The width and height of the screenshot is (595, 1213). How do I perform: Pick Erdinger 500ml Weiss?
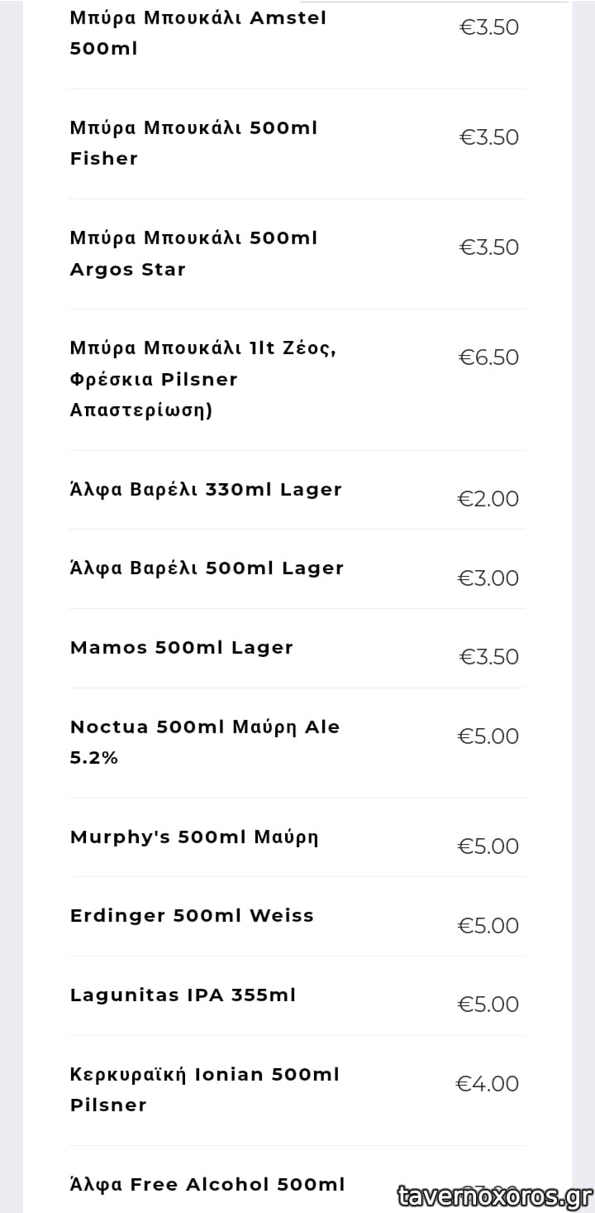[x=192, y=915]
